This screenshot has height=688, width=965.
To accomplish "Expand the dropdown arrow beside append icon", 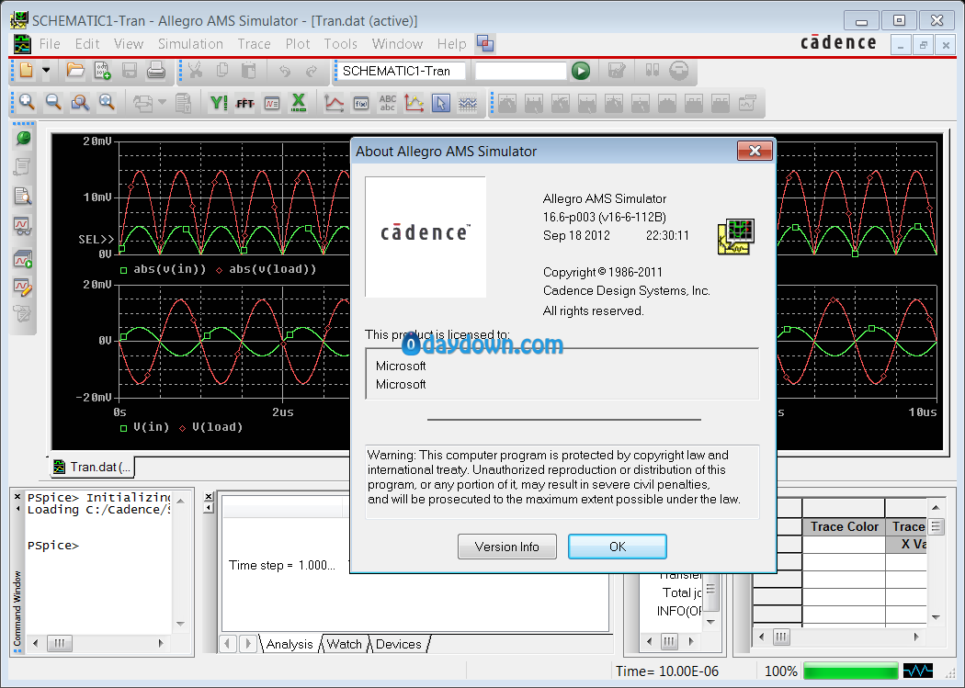I will click(162, 102).
